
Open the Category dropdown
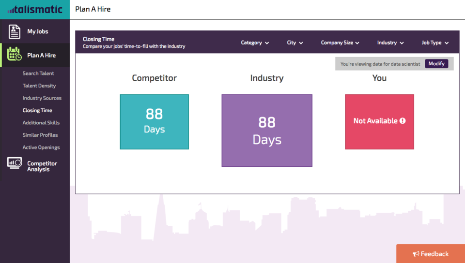pyautogui.click(x=255, y=43)
